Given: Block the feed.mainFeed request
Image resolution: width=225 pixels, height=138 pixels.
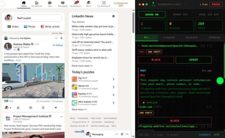Looking at the screenshot, I should point(156,60).
